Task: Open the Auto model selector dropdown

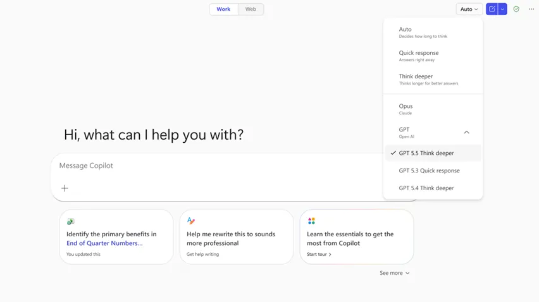Action: click(x=469, y=9)
